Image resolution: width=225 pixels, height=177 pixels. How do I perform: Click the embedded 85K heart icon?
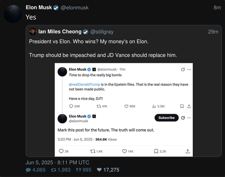pyautogui.click(x=126, y=106)
